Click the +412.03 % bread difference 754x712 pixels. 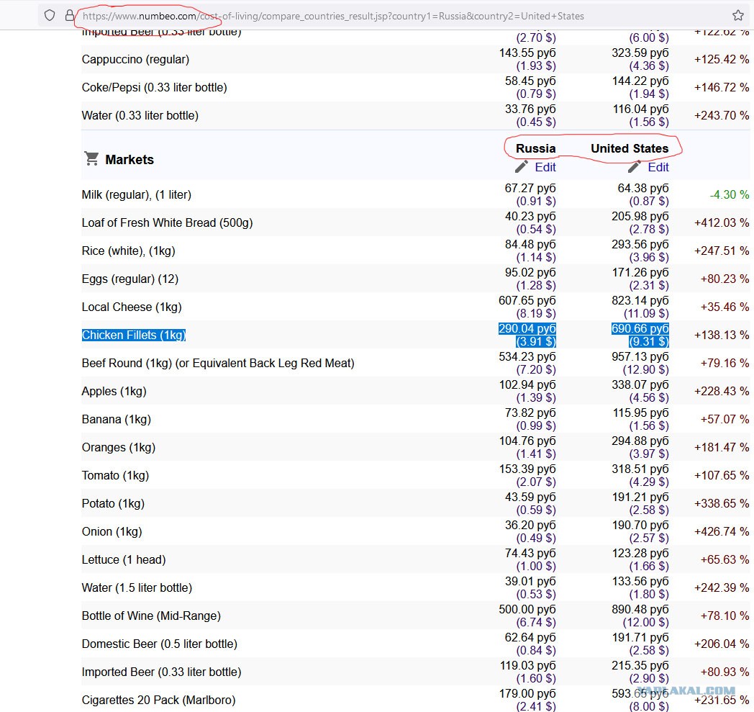(x=722, y=222)
